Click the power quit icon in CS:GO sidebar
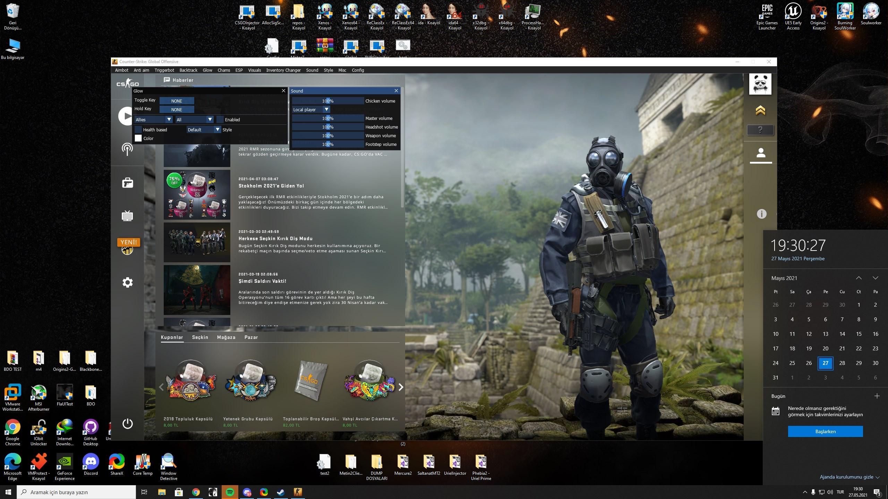 pos(127,423)
